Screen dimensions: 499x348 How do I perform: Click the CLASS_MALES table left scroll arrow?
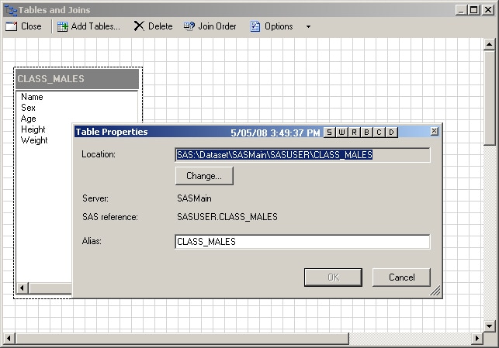coord(22,288)
